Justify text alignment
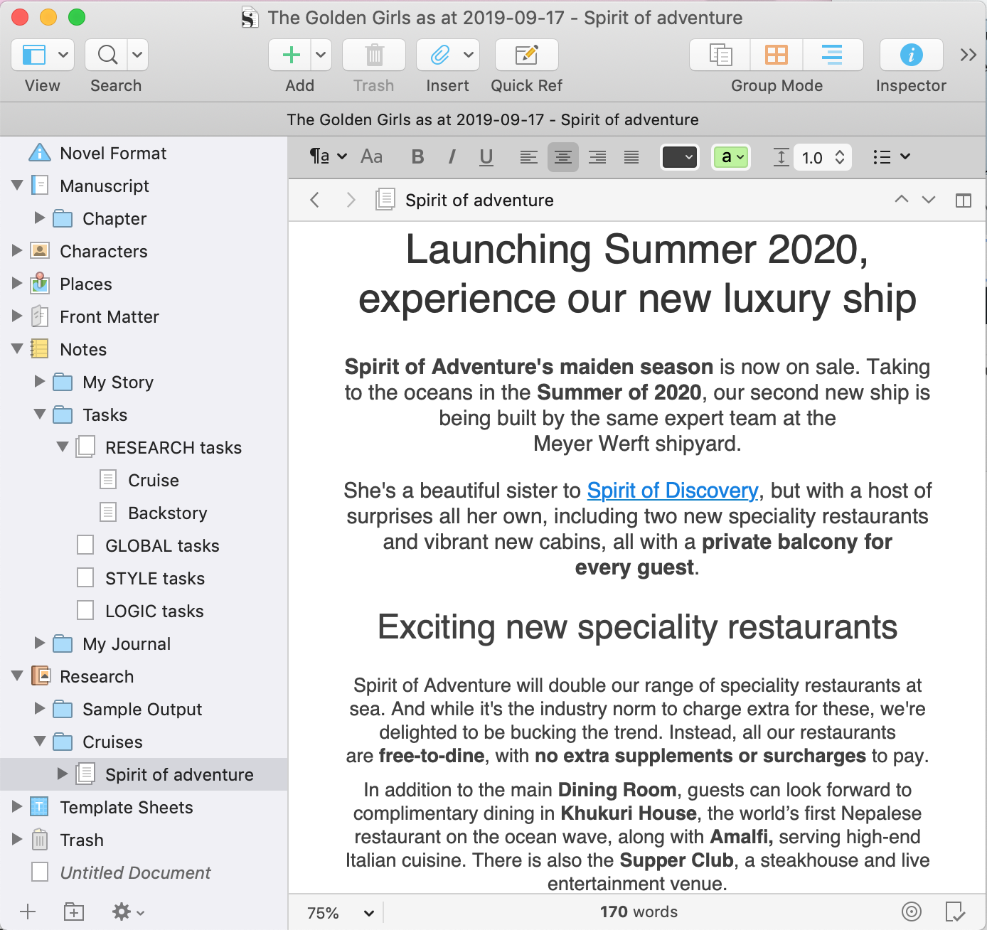The width and height of the screenshot is (987, 930). pos(631,157)
